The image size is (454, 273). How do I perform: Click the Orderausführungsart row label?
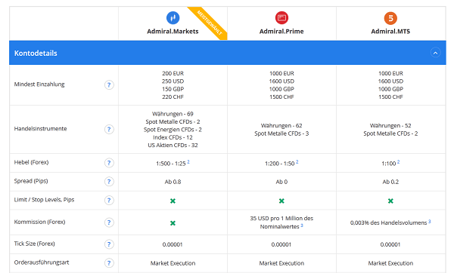click(x=42, y=262)
